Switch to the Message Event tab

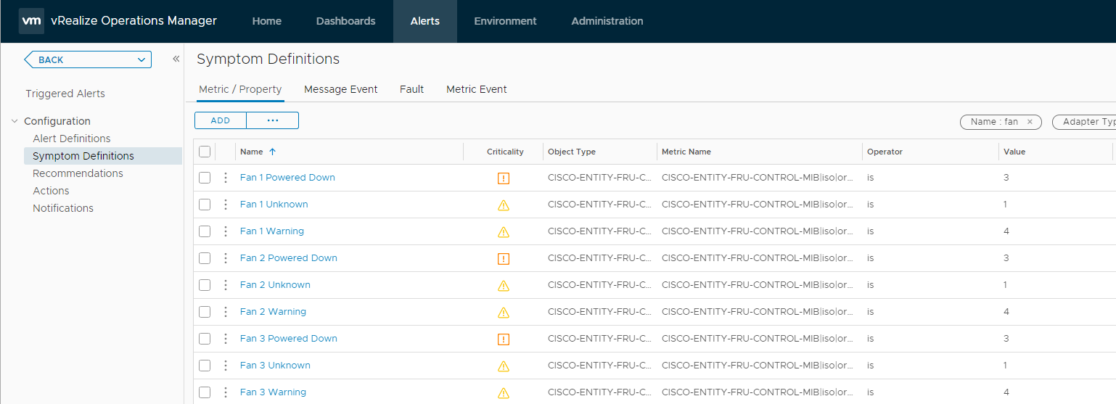tap(340, 89)
